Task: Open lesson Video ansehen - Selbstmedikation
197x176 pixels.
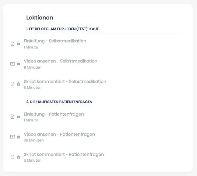Action: (x=60, y=61)
